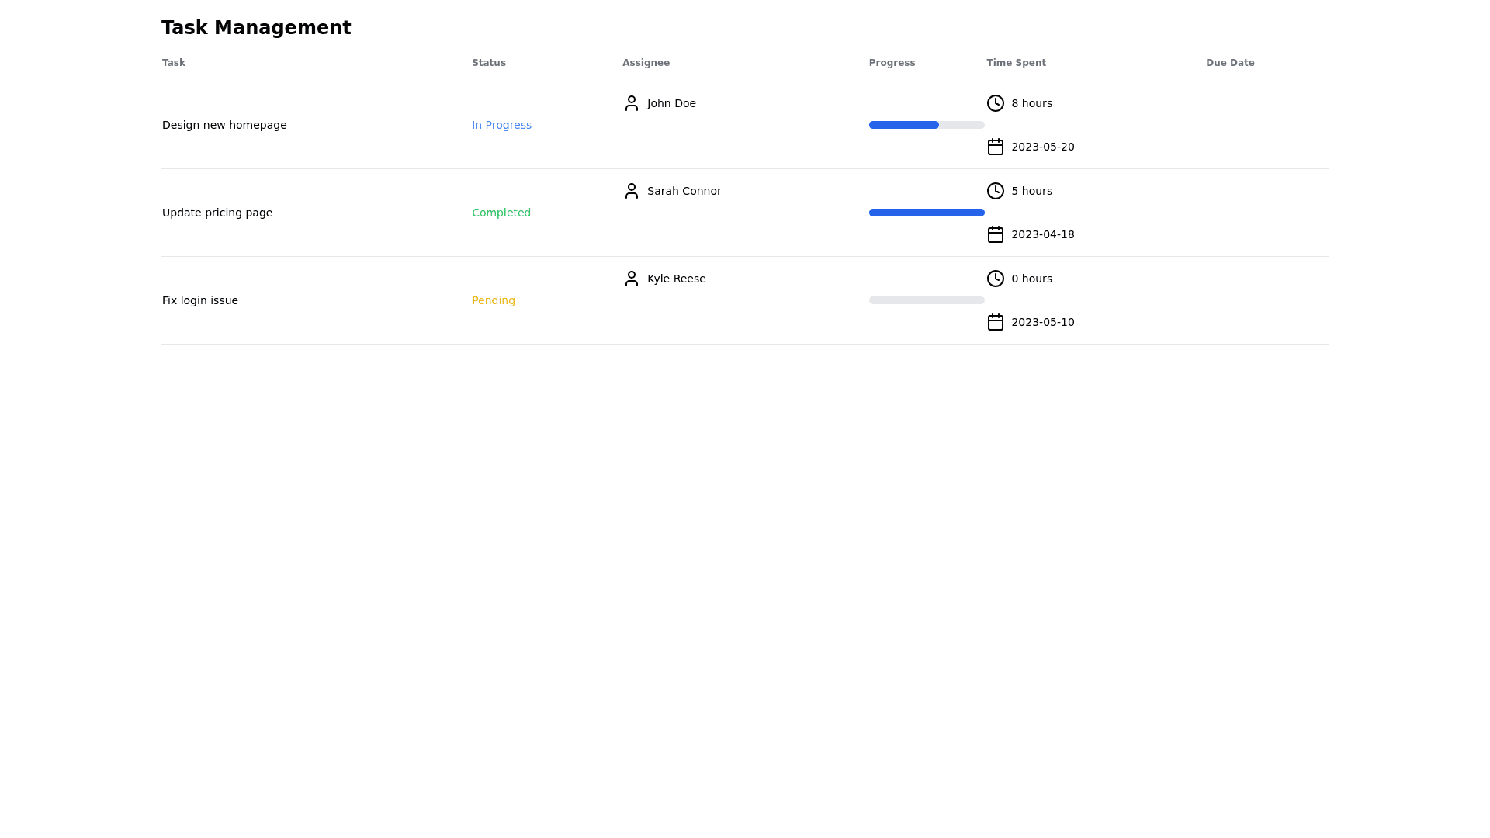Click the clock icon next to 5 hours
The height and width of the screenshot is (838, 1490).
click(996, 191)
